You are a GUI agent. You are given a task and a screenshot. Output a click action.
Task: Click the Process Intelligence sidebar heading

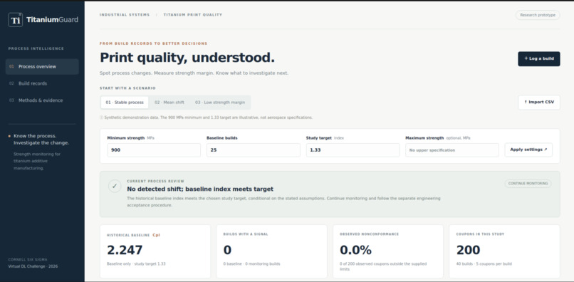[36, 48]
